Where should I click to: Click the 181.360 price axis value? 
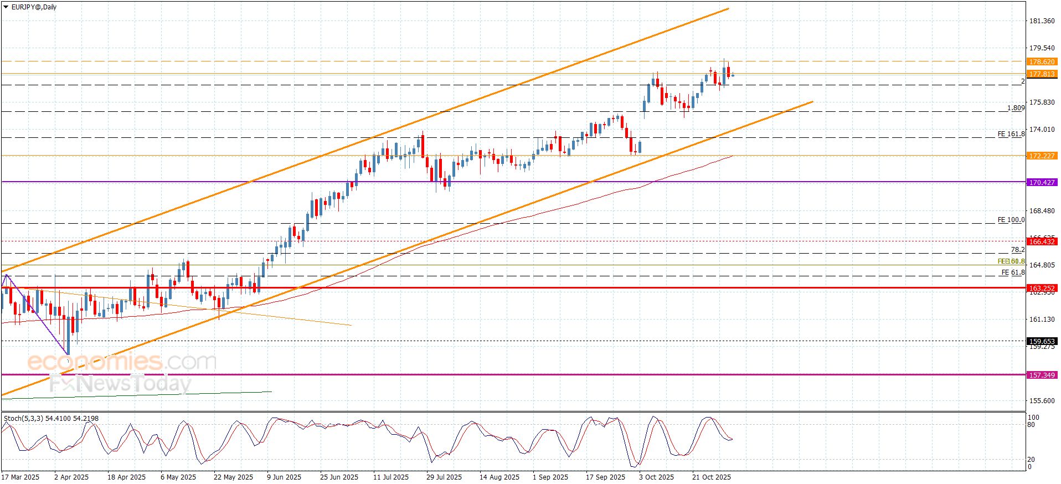[1042, 21]
